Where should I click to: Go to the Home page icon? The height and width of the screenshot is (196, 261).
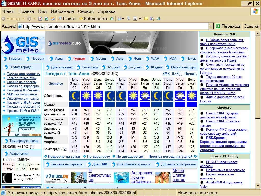click(53, 19)
